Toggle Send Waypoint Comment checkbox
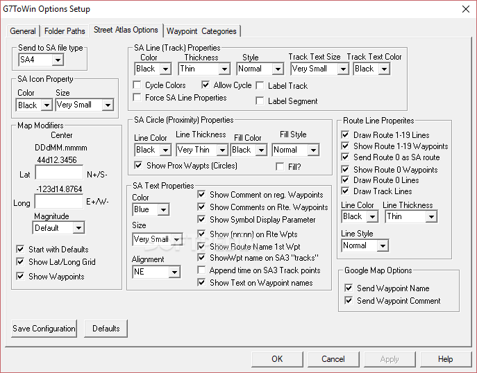The image size is (477, 373). (349, 301)
